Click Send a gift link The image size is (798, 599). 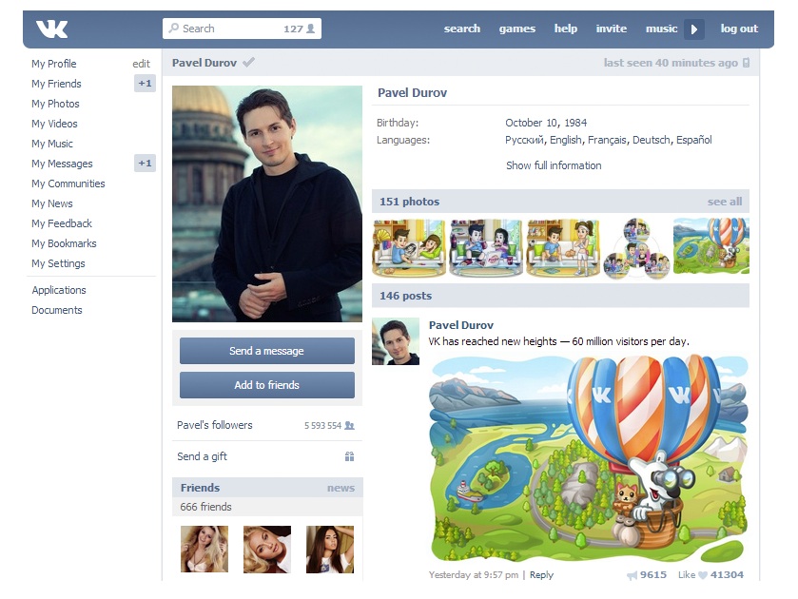pos(202,456)
